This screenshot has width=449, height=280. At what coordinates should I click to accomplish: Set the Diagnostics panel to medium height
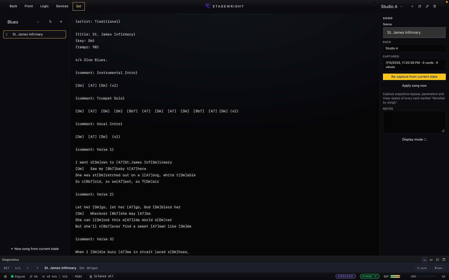[438, 260]
